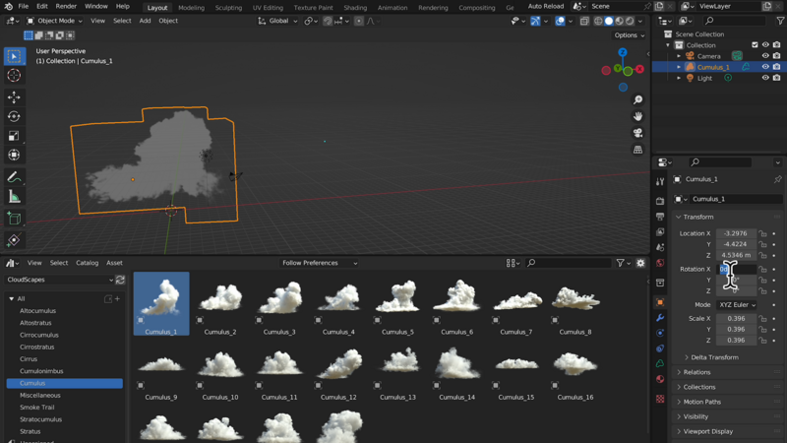Select the Cumulonimbus catalog

tap(41, 371)
